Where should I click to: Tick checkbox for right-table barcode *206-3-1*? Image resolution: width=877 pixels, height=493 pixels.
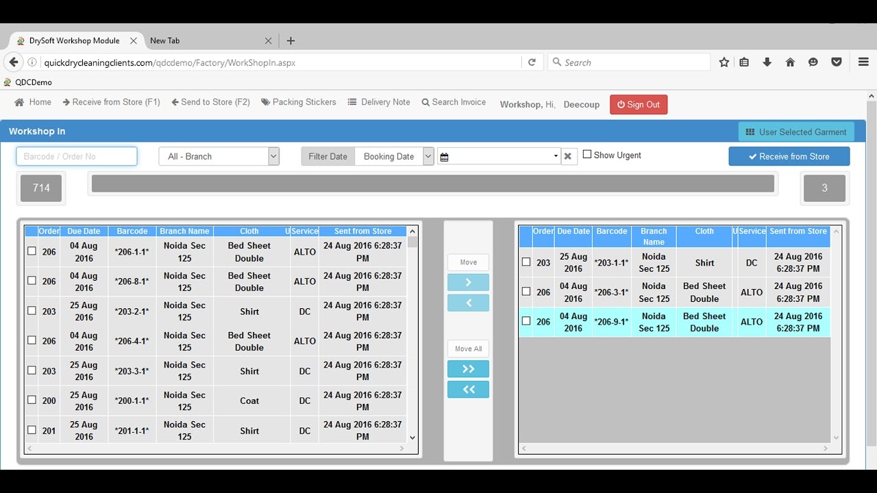pyautogui.click(x=526, y=291)
